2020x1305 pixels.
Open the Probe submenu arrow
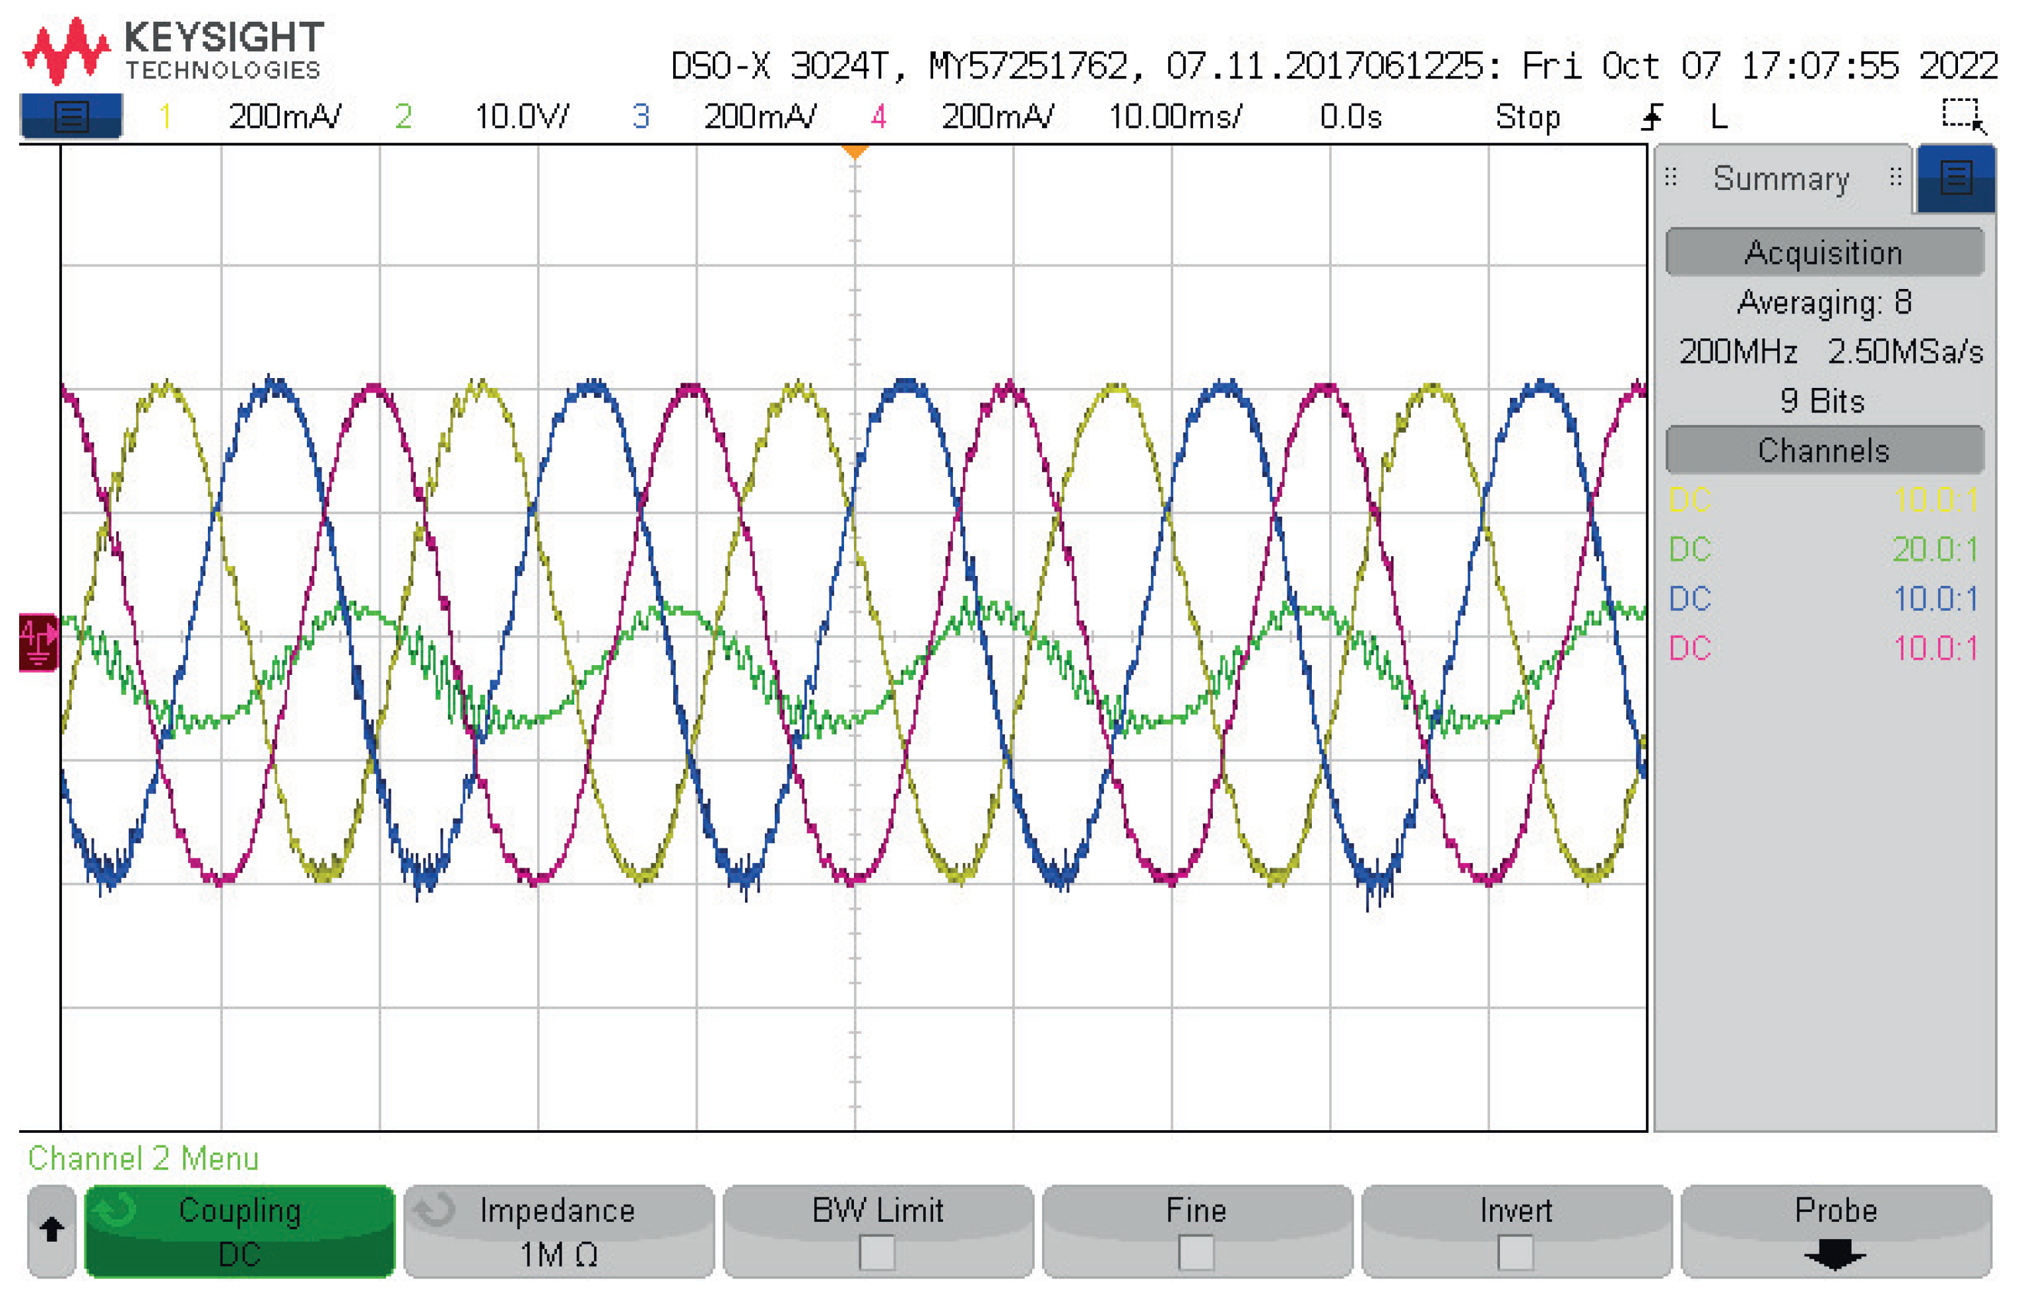coord(1835,1252)
